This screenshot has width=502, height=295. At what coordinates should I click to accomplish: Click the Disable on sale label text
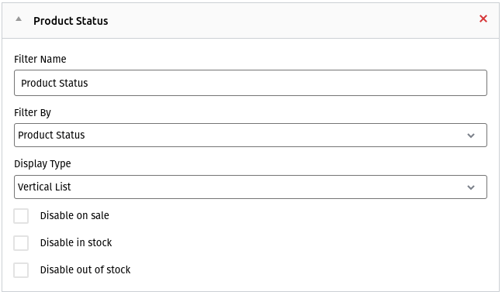74,216
